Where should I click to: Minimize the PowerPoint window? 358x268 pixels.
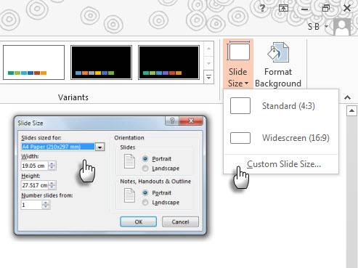[304, 9]
